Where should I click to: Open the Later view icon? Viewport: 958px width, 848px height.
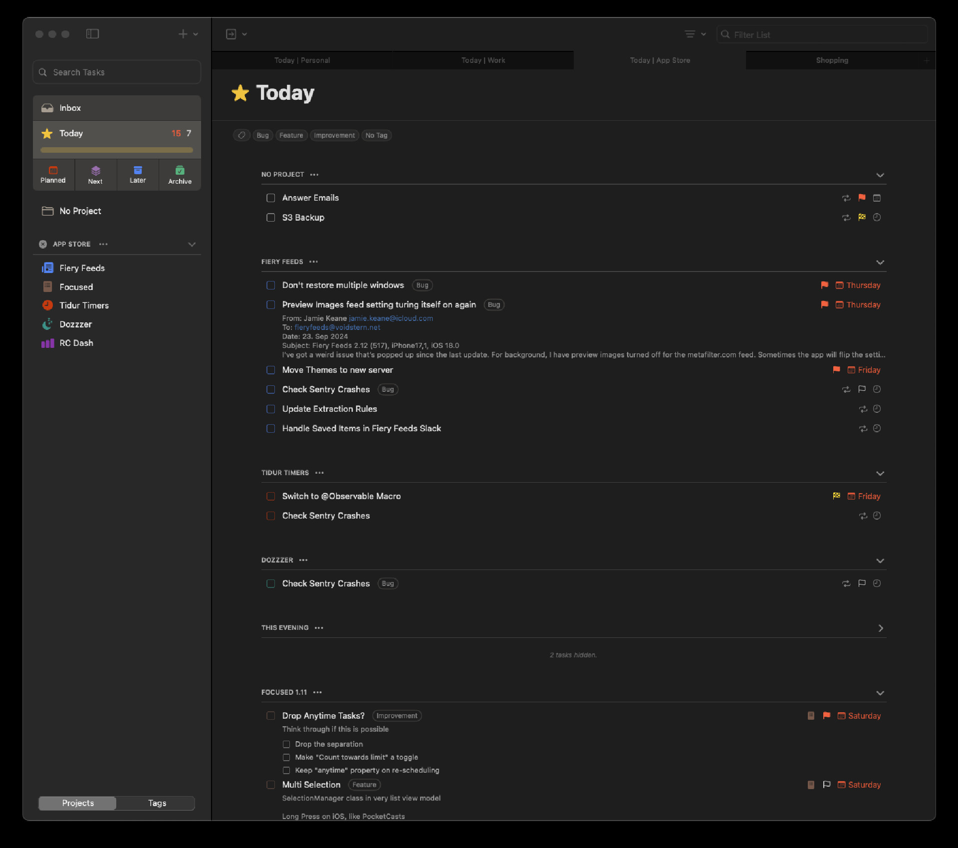138,175
